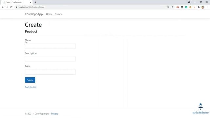The image size is (210, 118).
Task: Open the Privacy link in the footer
Action: click(55, 114)
